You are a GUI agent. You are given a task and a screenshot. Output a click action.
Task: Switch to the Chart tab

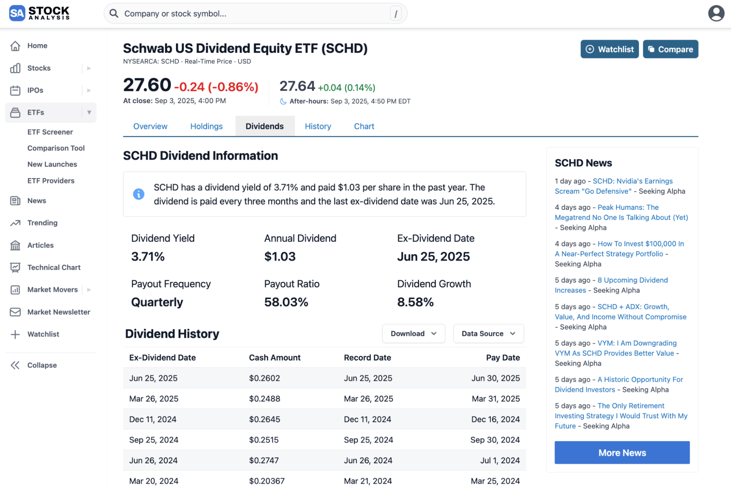[x=364, y=126]
